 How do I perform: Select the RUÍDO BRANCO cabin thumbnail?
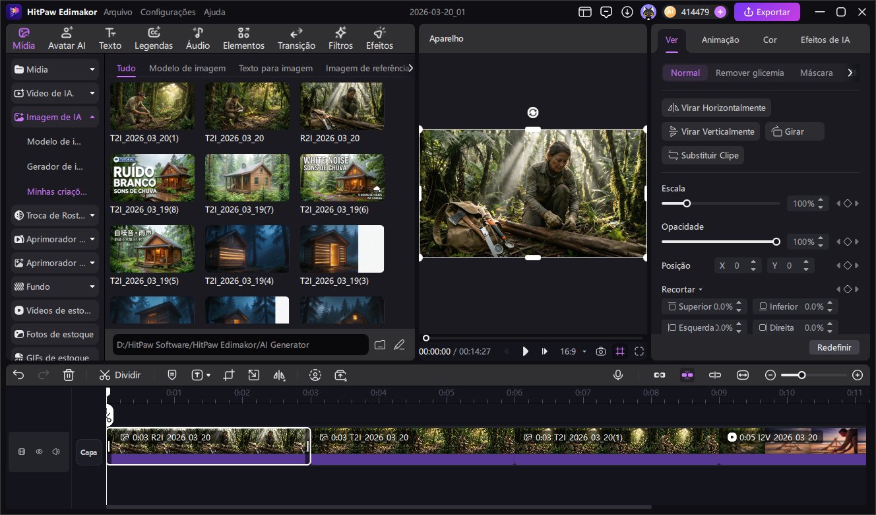(152, 177)
